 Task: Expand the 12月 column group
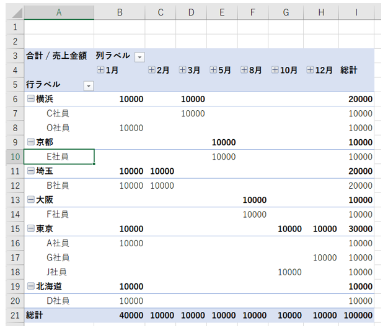310,71
